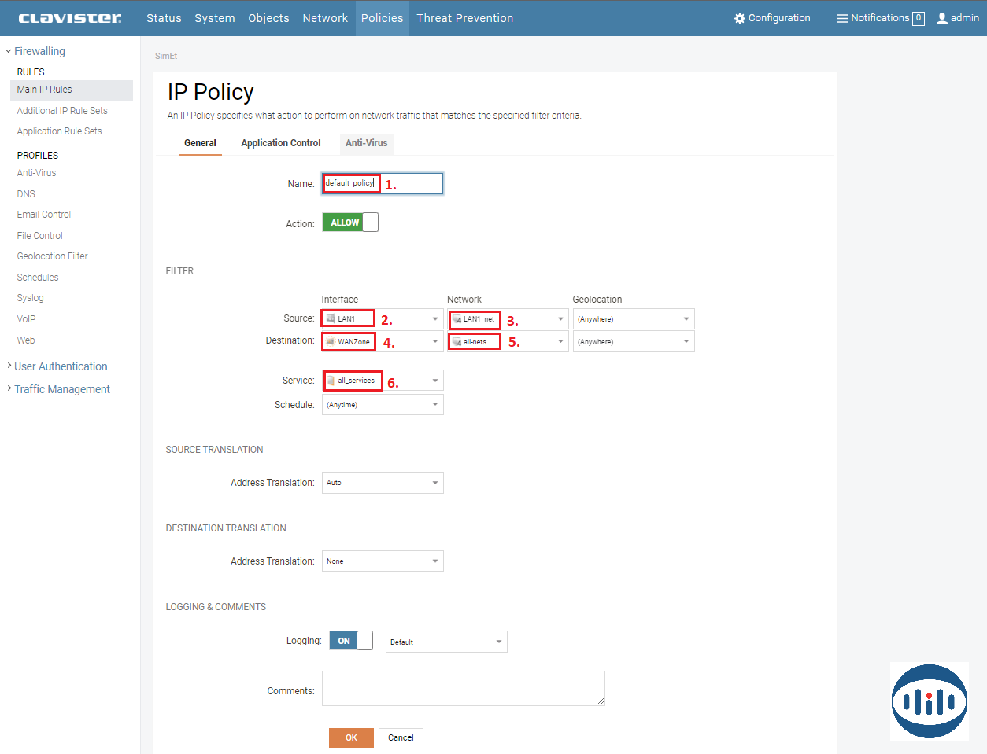Open the Source Geolocation dropdown
This screenshot has width=987, height=754.
coord(633,319)
